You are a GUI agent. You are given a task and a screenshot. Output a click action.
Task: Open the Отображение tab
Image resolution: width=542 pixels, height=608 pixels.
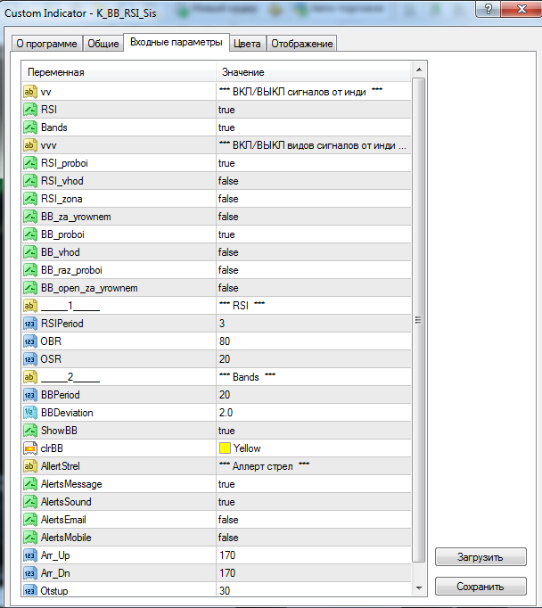(x=301, y=44)
